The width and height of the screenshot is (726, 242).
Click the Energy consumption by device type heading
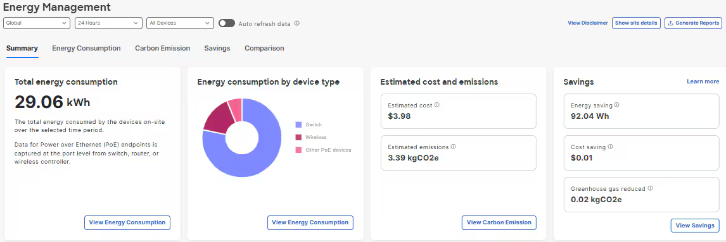pos(269,82)
